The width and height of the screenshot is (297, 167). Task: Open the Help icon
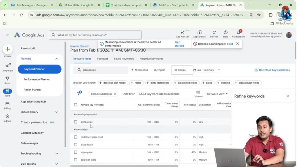(x=226, y=33)
